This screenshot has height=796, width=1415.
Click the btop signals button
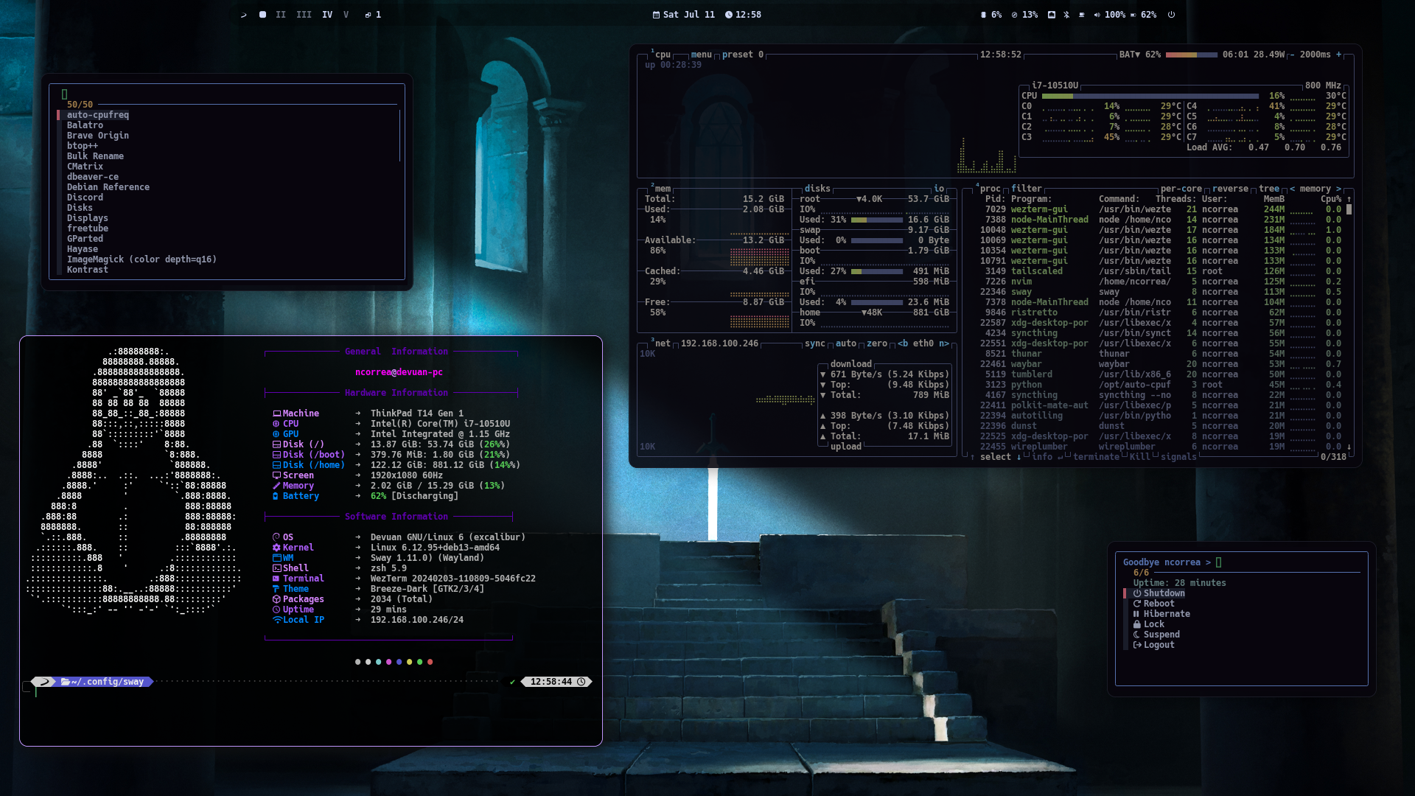[1178, 457]
